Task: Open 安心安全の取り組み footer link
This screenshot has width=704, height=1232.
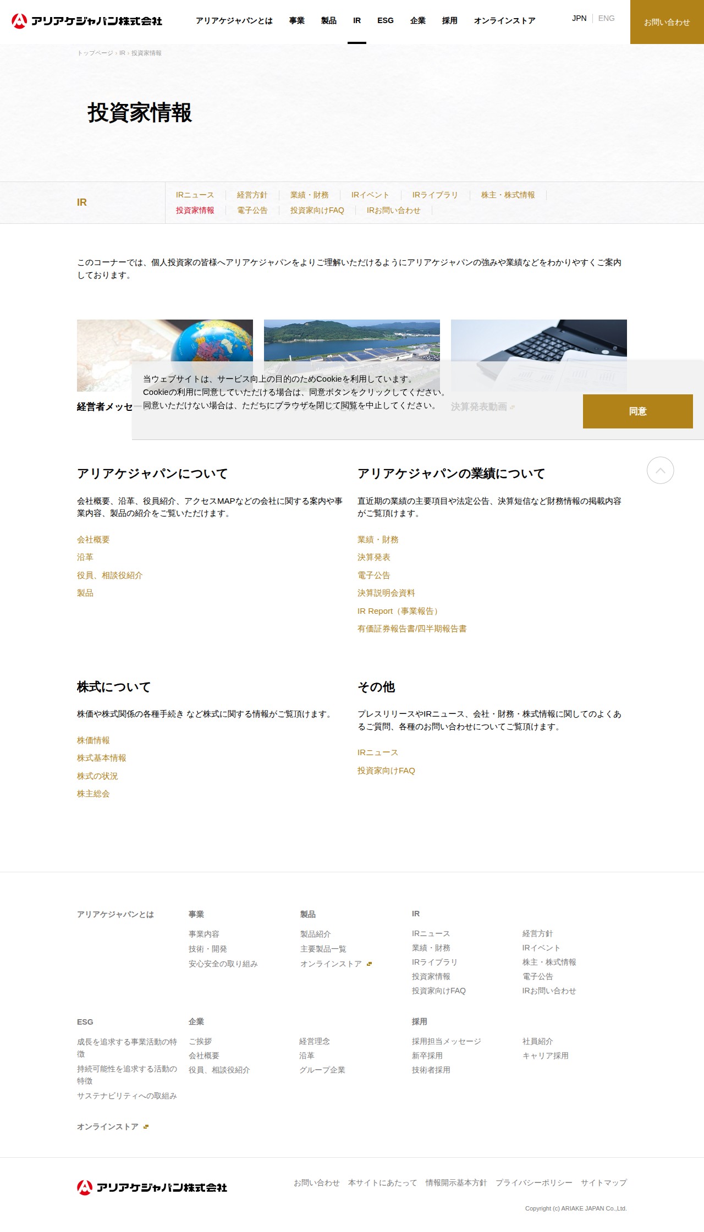Action: [x=223, y=964]
